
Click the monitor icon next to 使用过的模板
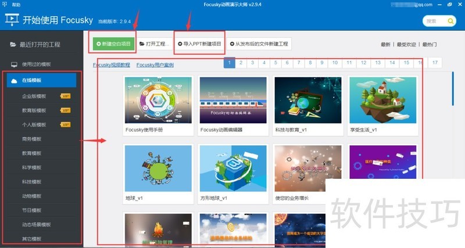coord(14,64)
